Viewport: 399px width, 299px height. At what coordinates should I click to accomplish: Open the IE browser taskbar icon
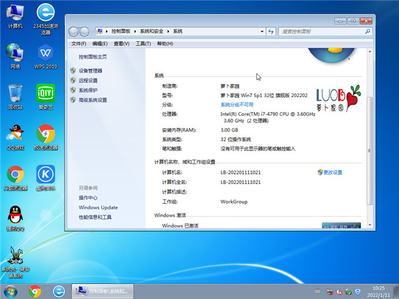(59, 292)
